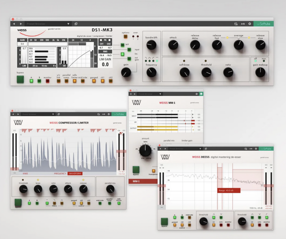Click parallel mix knob in Compressor/Limiter

(x=110, y=189)
